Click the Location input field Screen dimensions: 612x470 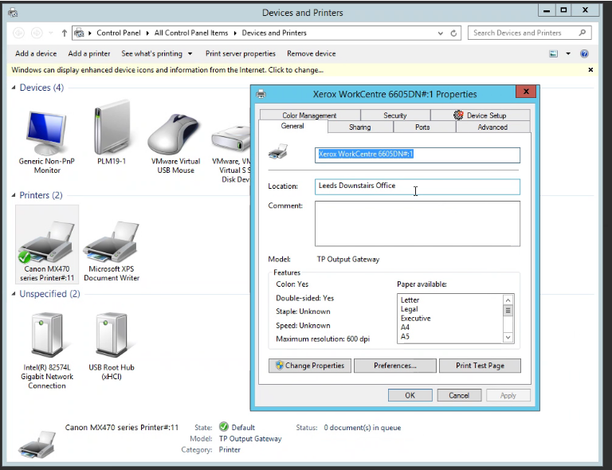click(x=418, y=186)
